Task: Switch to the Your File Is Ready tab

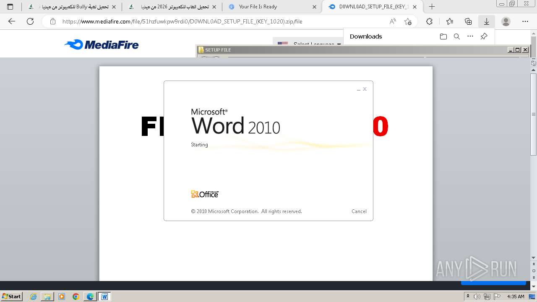Action: click(x=271, y=7)
